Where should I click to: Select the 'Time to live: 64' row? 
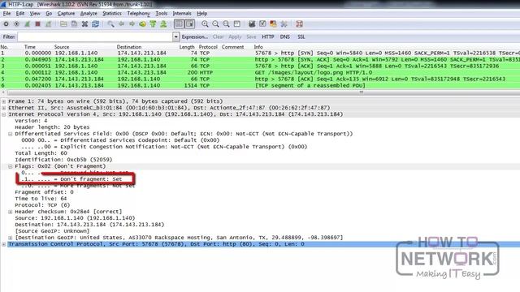point(41,199)
